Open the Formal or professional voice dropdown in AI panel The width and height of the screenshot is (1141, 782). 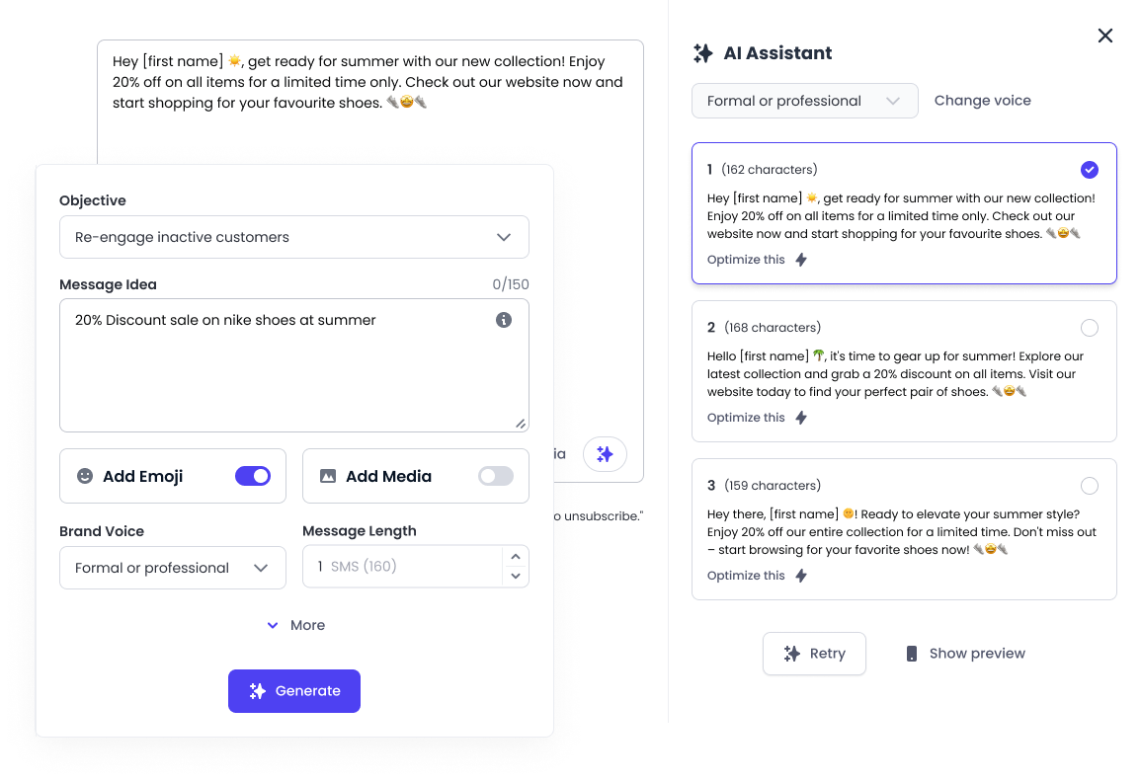point(804,100)
